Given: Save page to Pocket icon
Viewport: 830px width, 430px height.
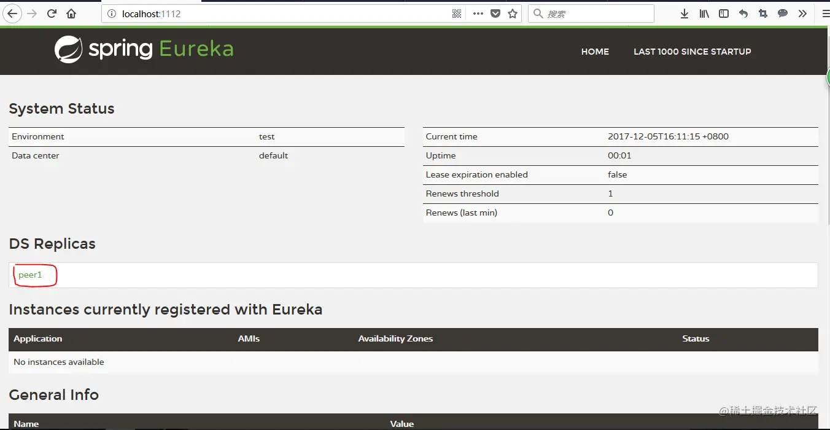Looking at the screenshot, I should 495,14.
